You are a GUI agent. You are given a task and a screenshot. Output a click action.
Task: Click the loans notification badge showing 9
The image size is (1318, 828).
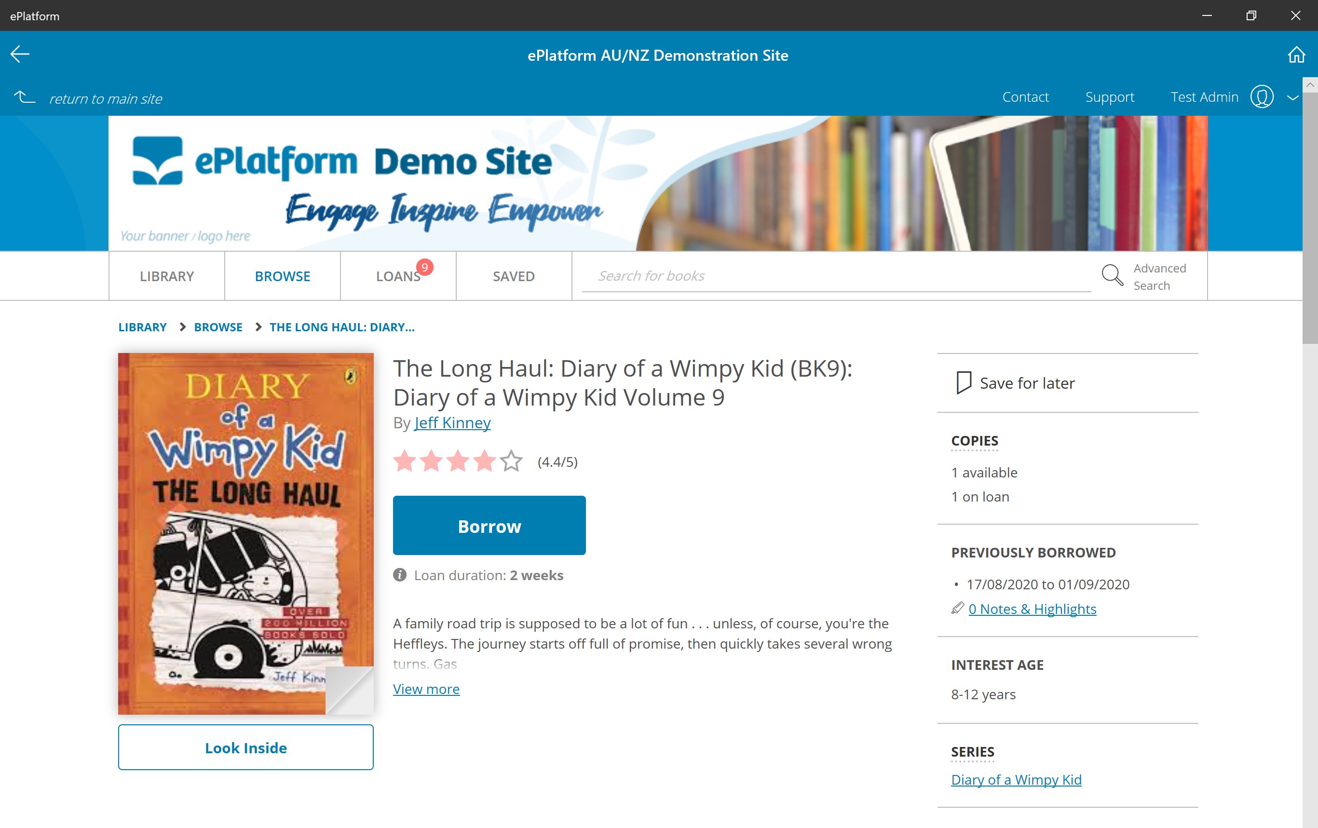tap(425, 268)
